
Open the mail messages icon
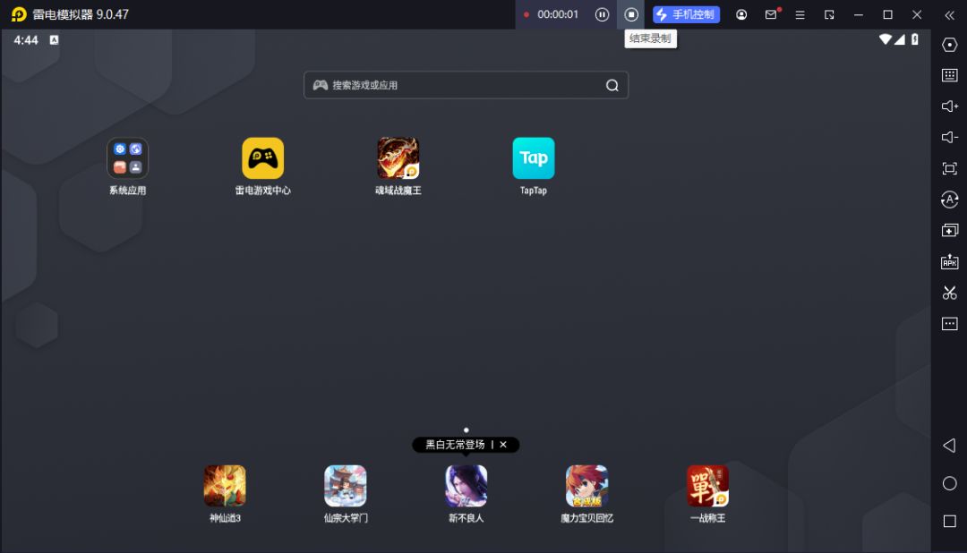[x=771, y=14]
